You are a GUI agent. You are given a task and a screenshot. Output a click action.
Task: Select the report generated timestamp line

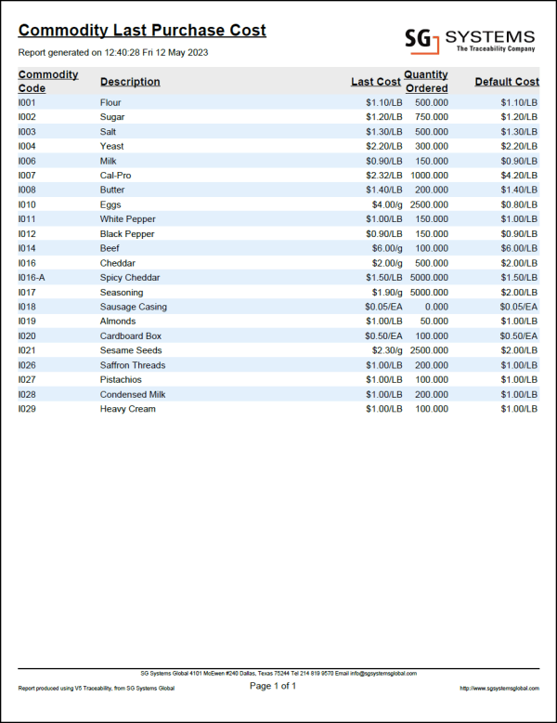[x=113, y=53]
